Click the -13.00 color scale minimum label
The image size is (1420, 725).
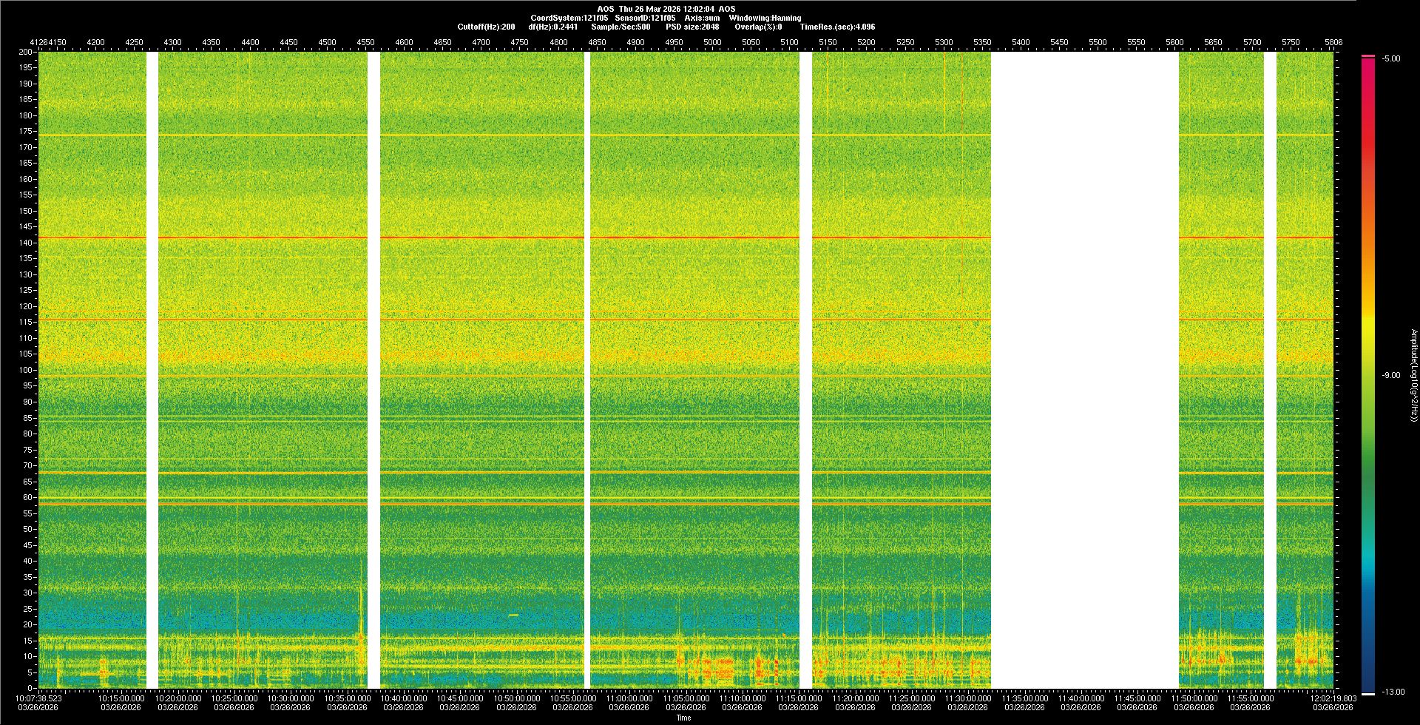[x=1391, y=692]
